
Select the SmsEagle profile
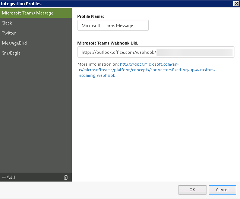pos(11,53)
